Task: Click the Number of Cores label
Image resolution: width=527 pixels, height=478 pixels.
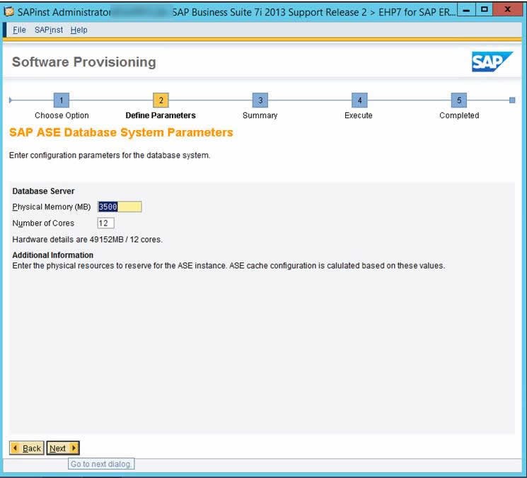Action: click(43, 223)
